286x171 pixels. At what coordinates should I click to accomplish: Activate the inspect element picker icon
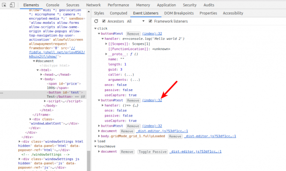coord(4,5)
